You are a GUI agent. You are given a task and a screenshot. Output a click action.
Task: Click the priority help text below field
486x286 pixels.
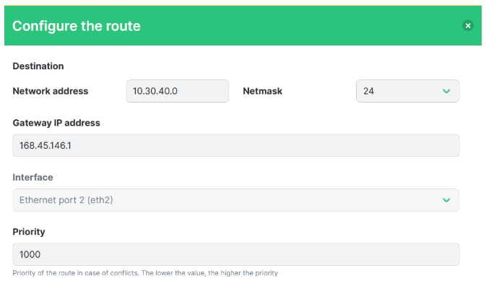click(x=145, y=273)
